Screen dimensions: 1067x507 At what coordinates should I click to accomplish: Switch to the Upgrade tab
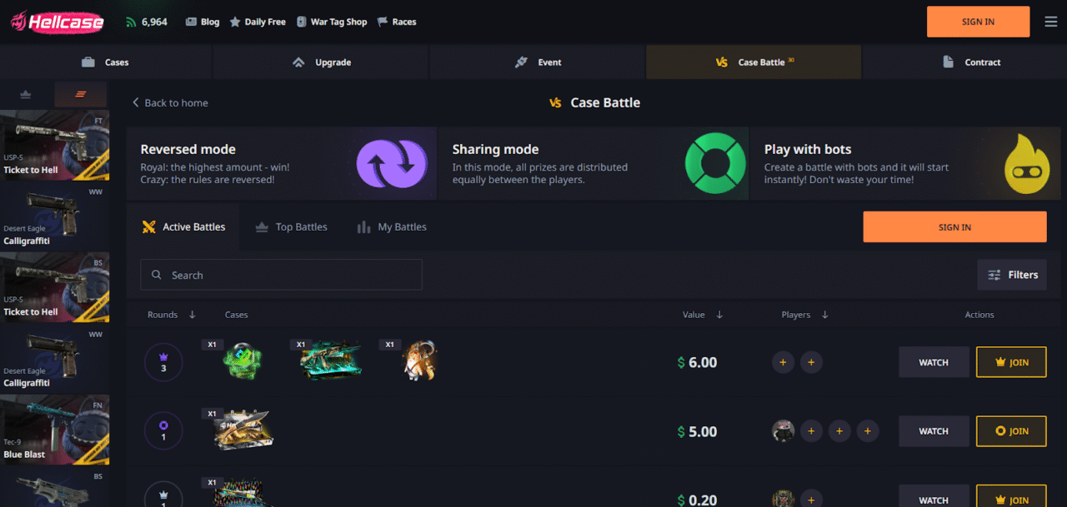click(x=322, y=62)
